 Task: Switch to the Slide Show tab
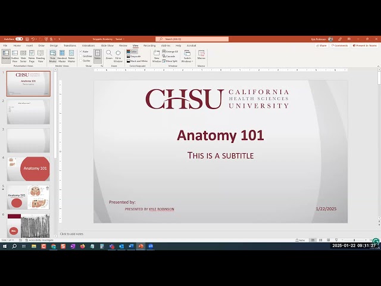click(107, 45)
